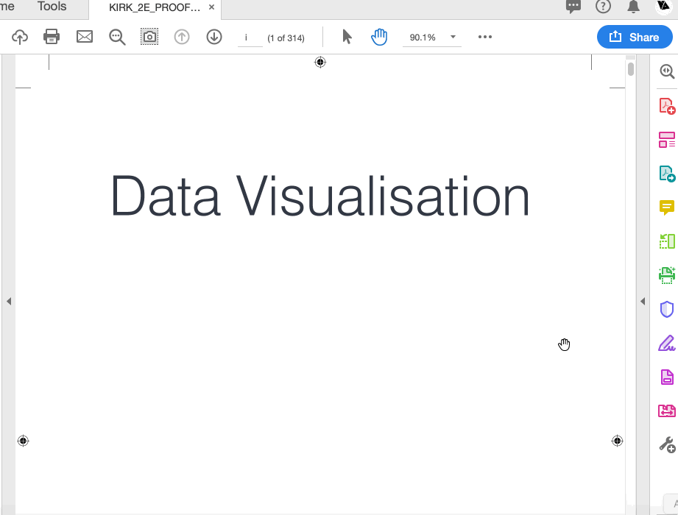Open the help question mark icon
Viewport: 678px width, 515px height.
[603, 7]
